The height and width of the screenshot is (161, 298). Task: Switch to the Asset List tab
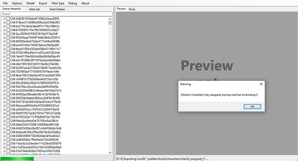coord(34,9)
